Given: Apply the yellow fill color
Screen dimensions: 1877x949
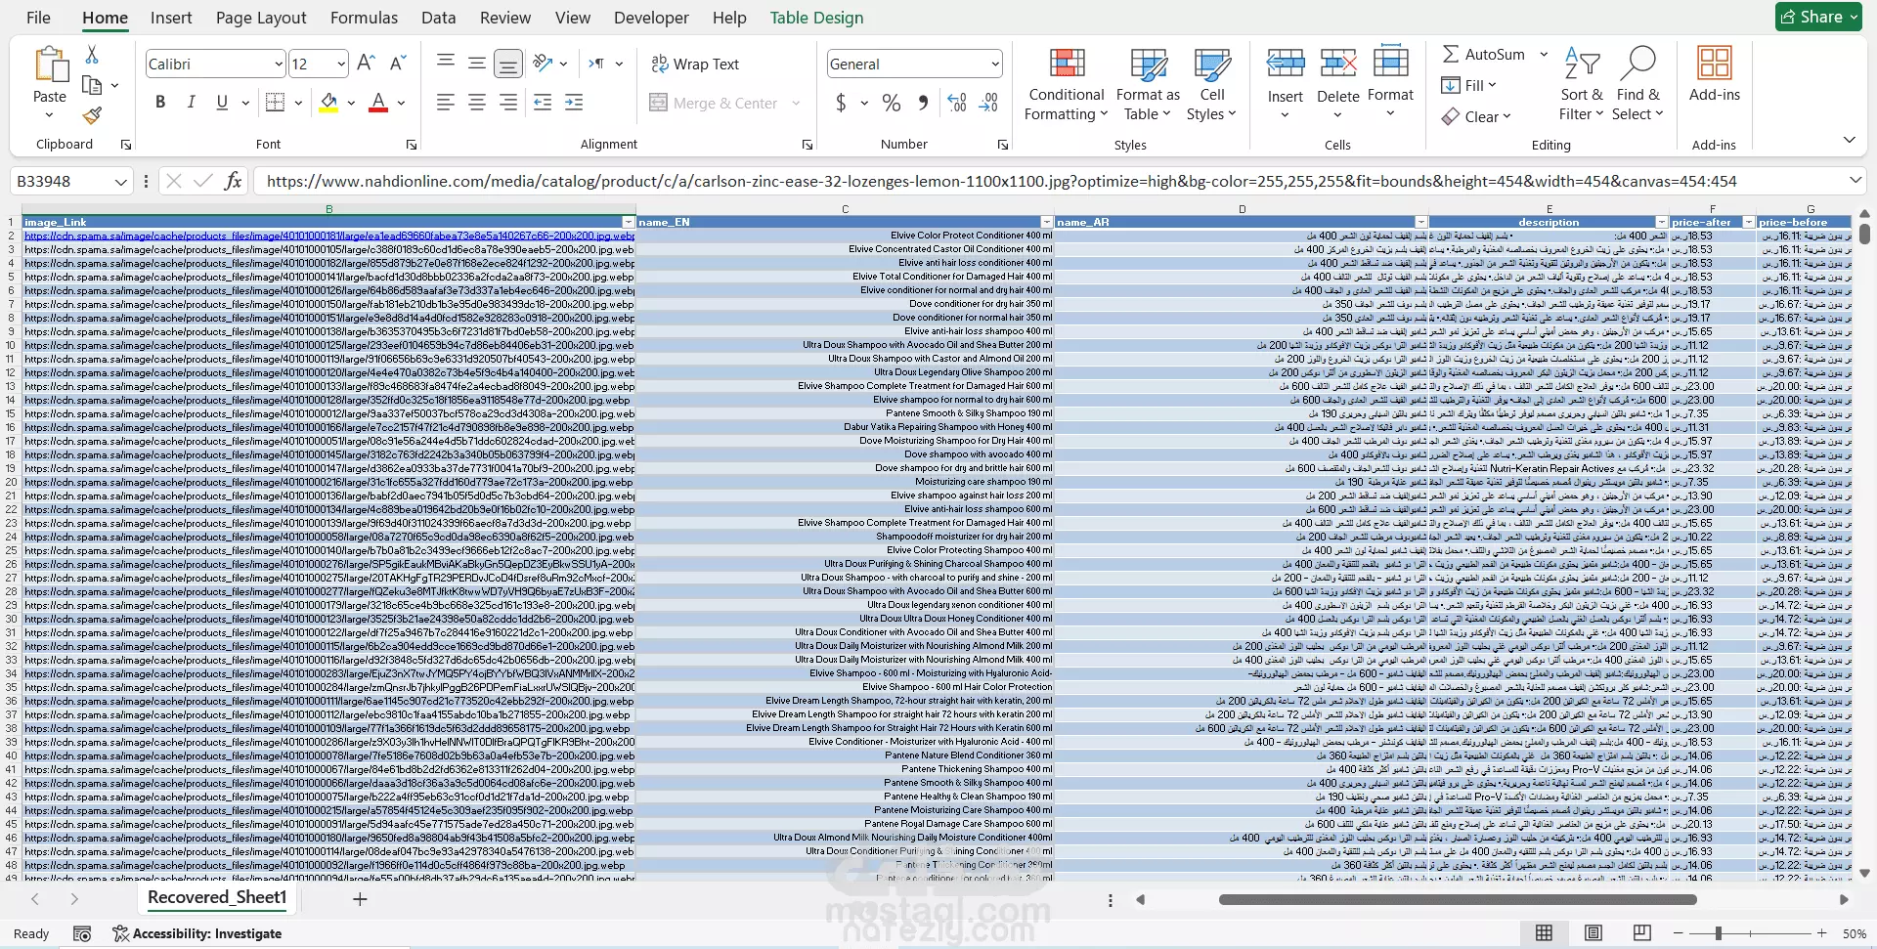Looking at the screenshot, I should (328, 103).
